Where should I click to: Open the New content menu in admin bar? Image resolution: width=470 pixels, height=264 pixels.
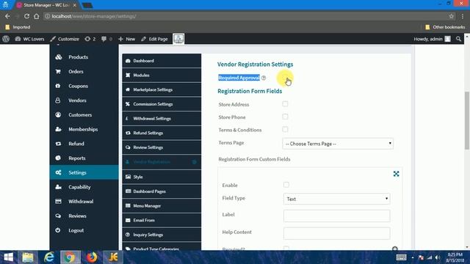pos(126,39)
